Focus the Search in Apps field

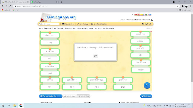[49, 24]
